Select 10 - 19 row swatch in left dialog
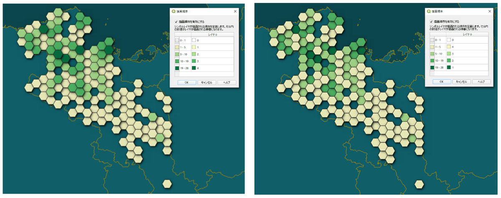501x198 pixels. [x=177, y=61]
